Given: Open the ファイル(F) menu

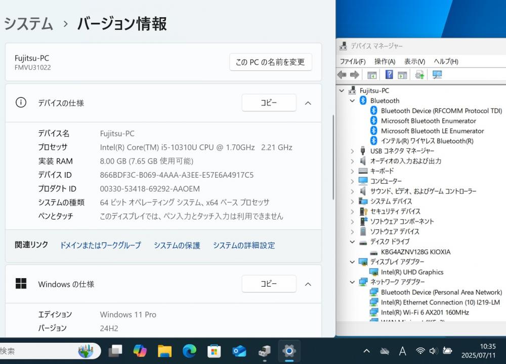Looking at the screenshot, I should pyautogui.click(x=353, y=62).
